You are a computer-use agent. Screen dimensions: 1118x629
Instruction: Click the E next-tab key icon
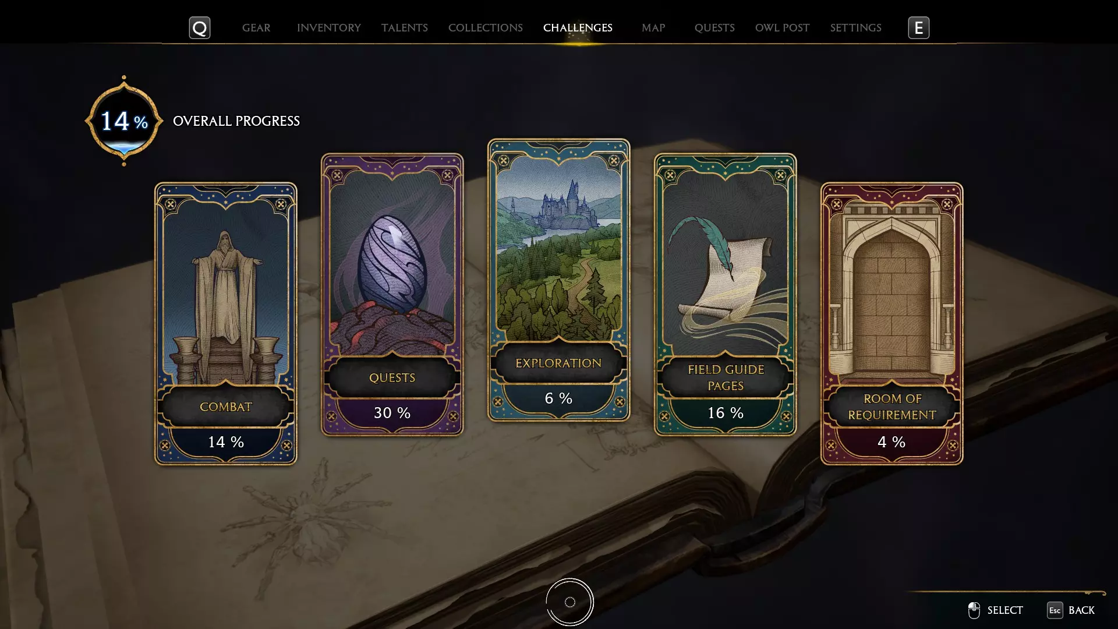918,28
